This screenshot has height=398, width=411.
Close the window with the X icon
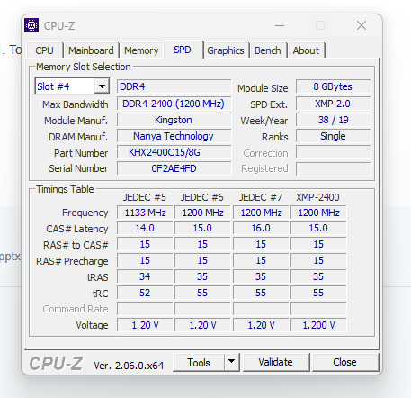(x=362, y=25)
